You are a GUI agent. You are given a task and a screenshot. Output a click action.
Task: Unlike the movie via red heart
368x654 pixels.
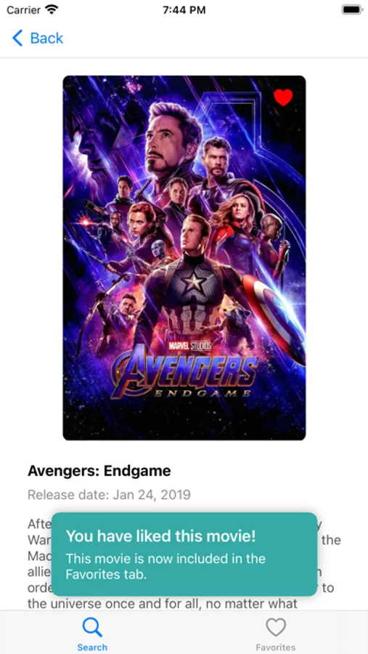pos(283,97)
